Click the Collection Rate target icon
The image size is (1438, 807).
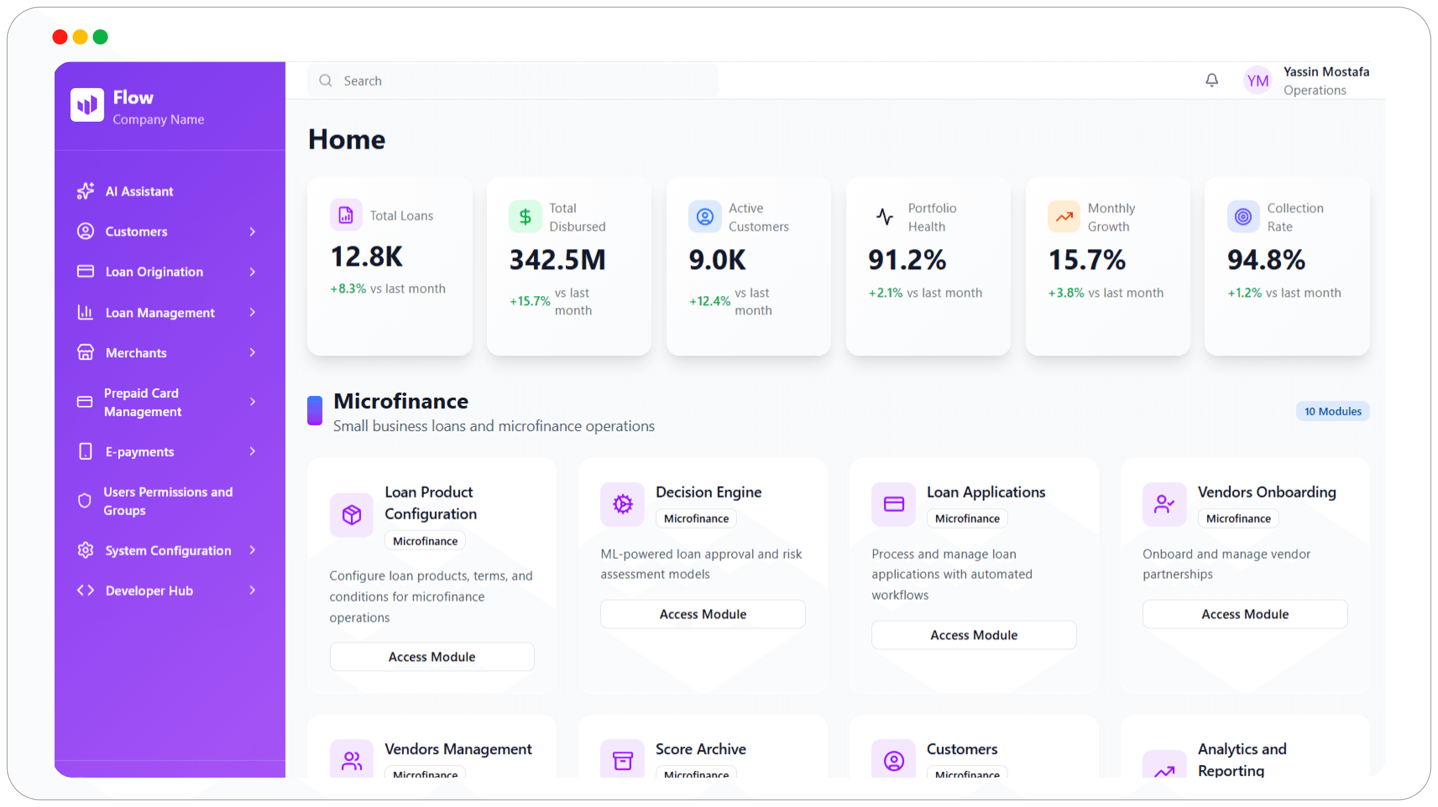pyautogui.click(x=1243, y=216)
